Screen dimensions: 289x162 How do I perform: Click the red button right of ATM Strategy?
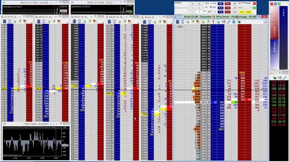tap(255, 4)
